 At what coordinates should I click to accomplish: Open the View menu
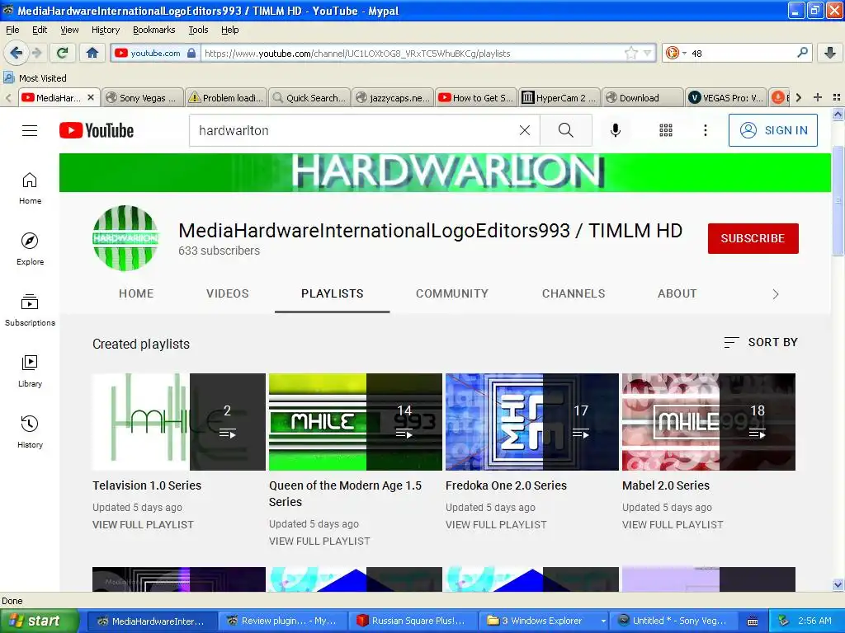(x=69, y=30)
